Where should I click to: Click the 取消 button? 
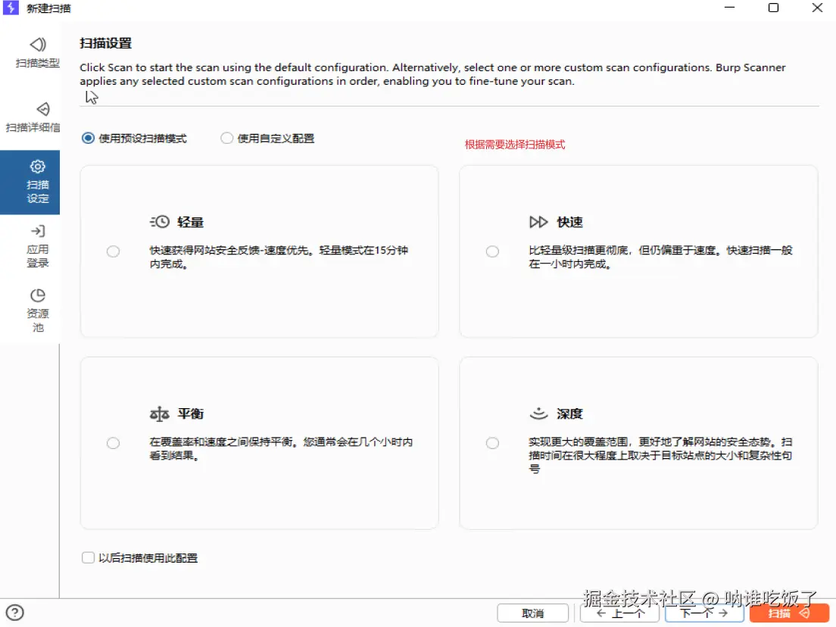(532, 613)
